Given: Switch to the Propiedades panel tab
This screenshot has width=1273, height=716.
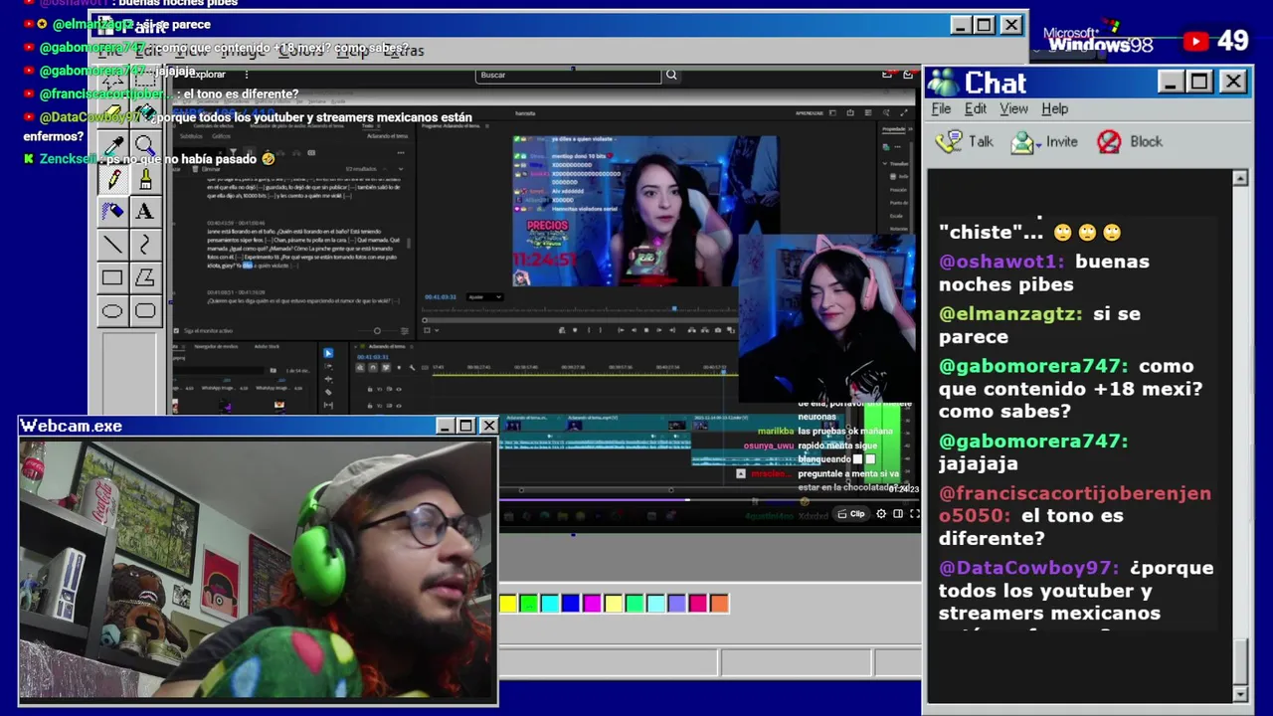Looking at the screenshot, I should (x=893, y=128).
